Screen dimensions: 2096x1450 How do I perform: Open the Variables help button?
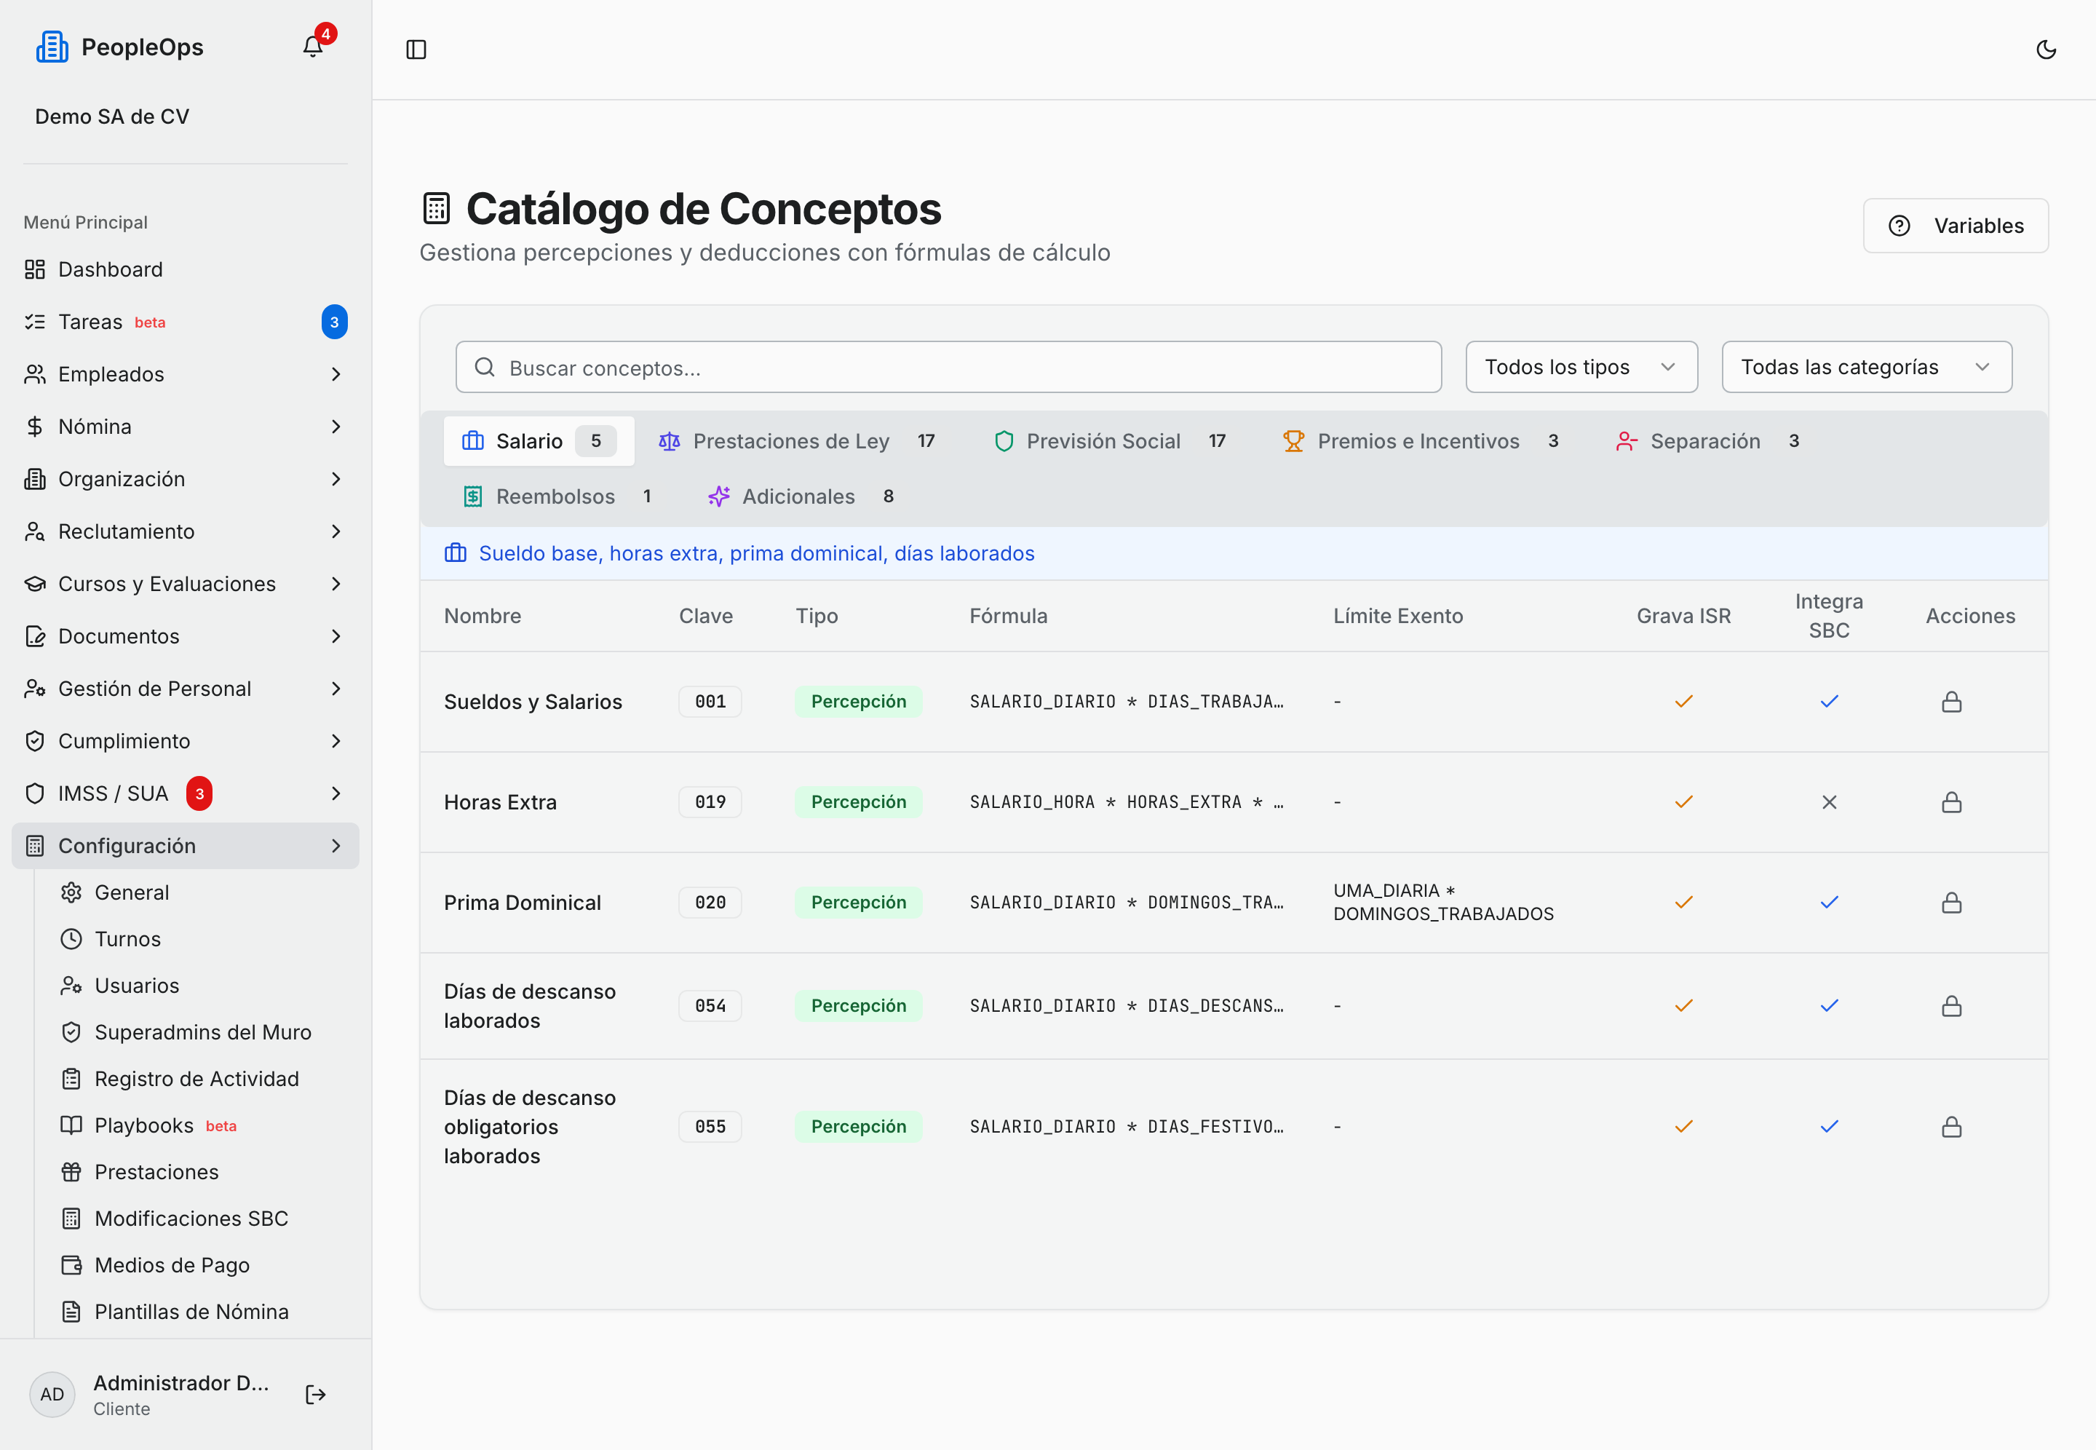[x=1956, y=226]
